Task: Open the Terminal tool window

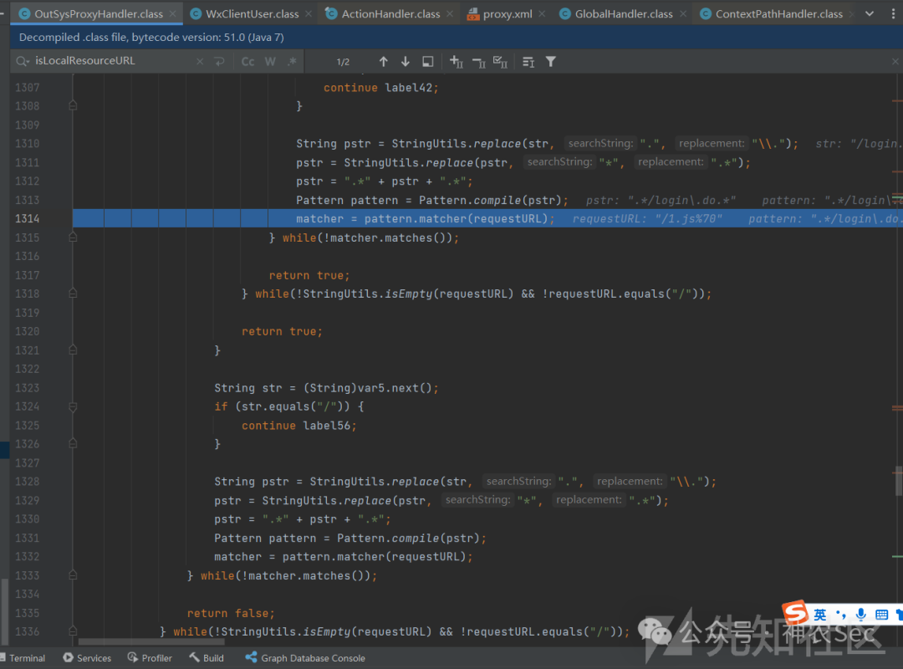Action: click(23, 658)
